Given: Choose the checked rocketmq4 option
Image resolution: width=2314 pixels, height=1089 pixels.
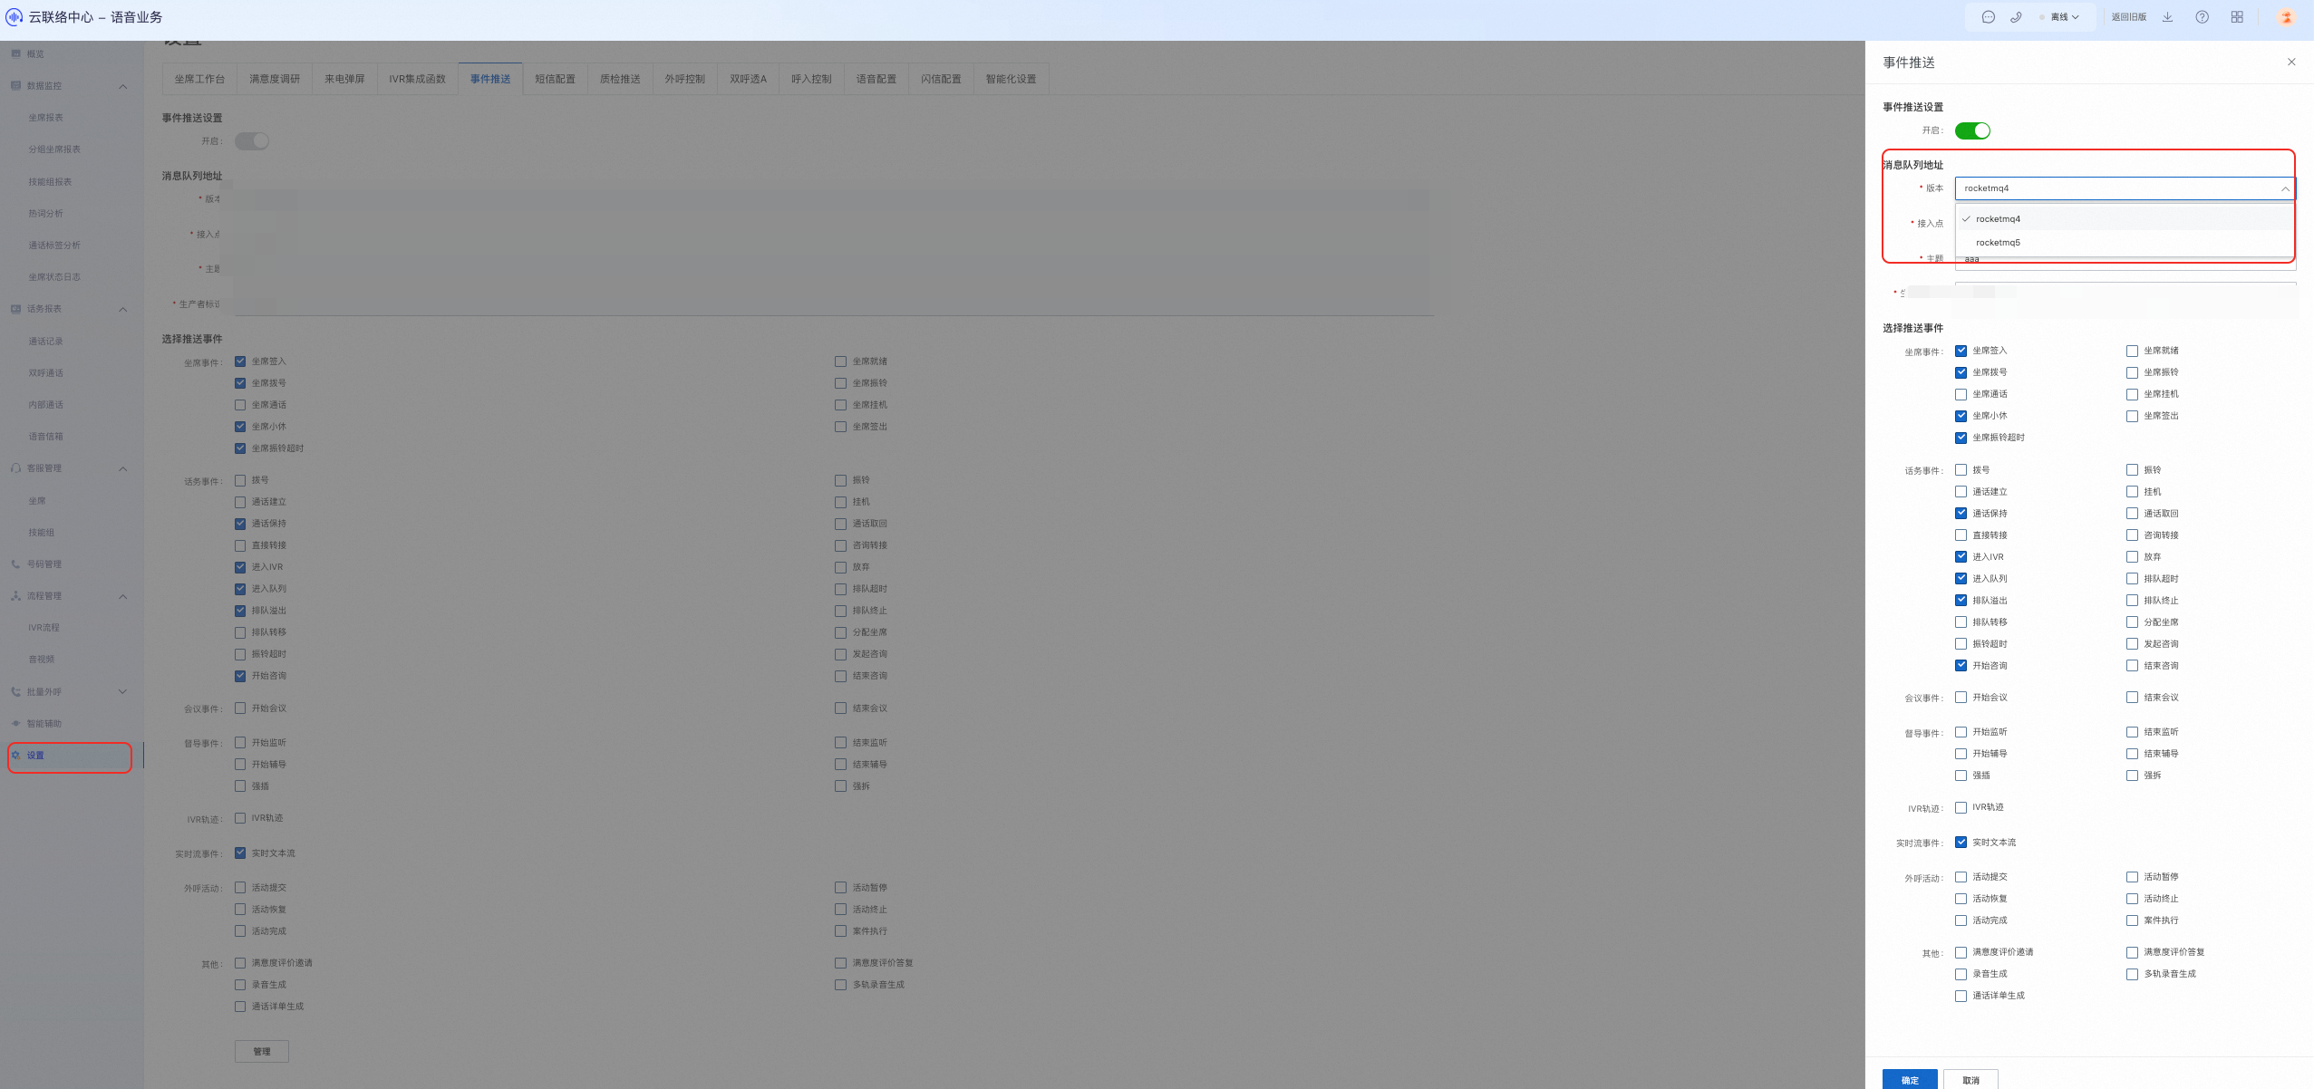Looking at the screenshot, I should [2125, 219].
